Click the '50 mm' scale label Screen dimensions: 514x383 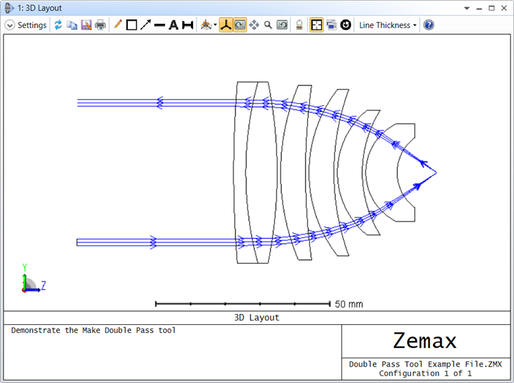pyautogui.click(x=349, y=304)
